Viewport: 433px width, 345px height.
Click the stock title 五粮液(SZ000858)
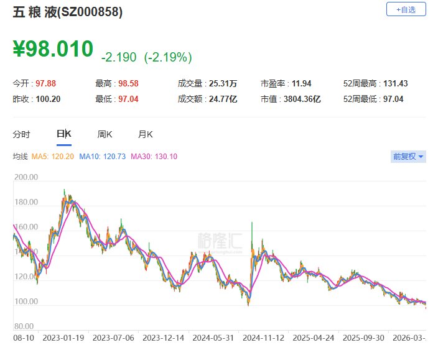pos(68,12)
